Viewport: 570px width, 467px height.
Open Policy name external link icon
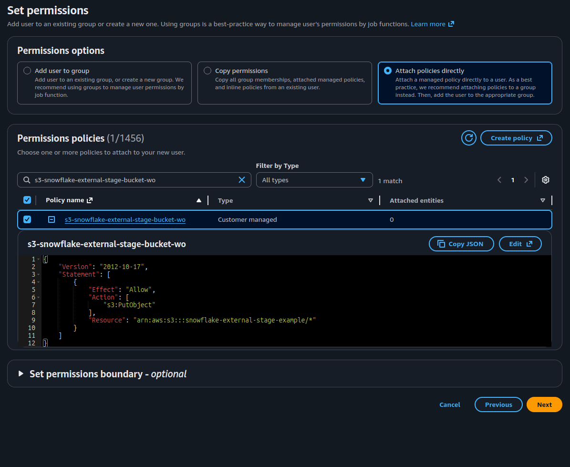(90, 200)
